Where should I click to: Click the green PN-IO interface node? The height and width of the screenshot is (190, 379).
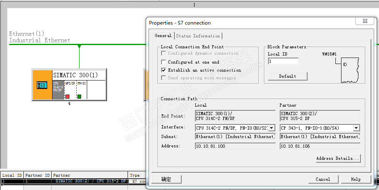(79, 97)
